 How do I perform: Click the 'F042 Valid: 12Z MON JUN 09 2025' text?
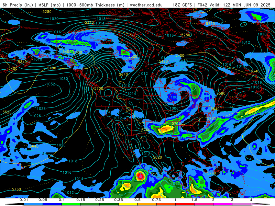[234, 5]
